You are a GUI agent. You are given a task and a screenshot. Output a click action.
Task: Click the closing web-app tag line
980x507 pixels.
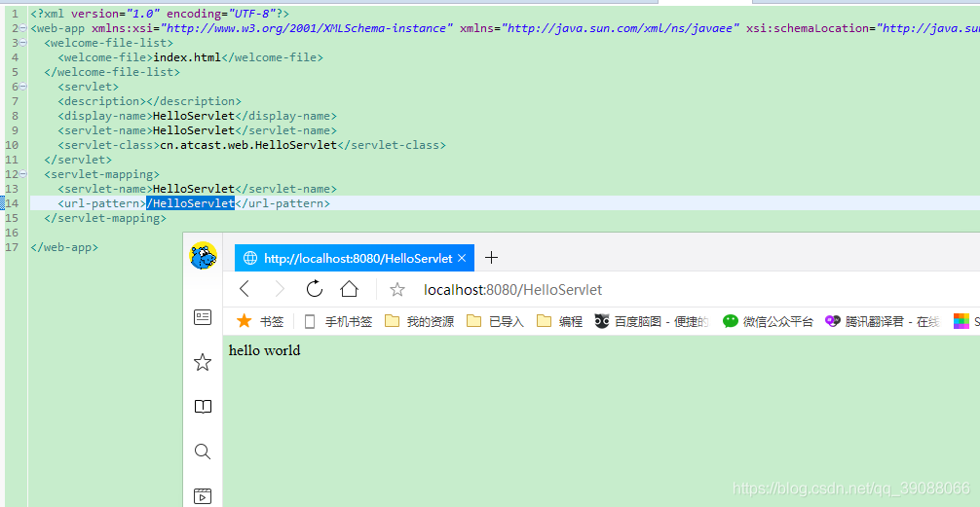(x=63, y=246)
